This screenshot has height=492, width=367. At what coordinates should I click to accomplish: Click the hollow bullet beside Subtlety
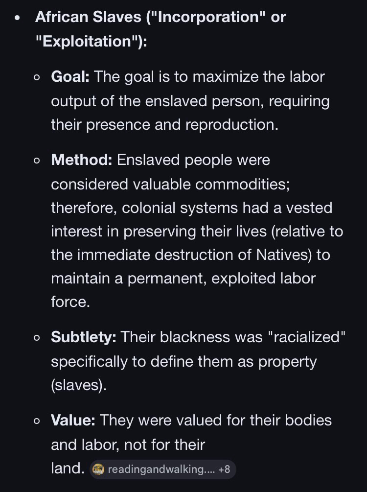point(37,337)
